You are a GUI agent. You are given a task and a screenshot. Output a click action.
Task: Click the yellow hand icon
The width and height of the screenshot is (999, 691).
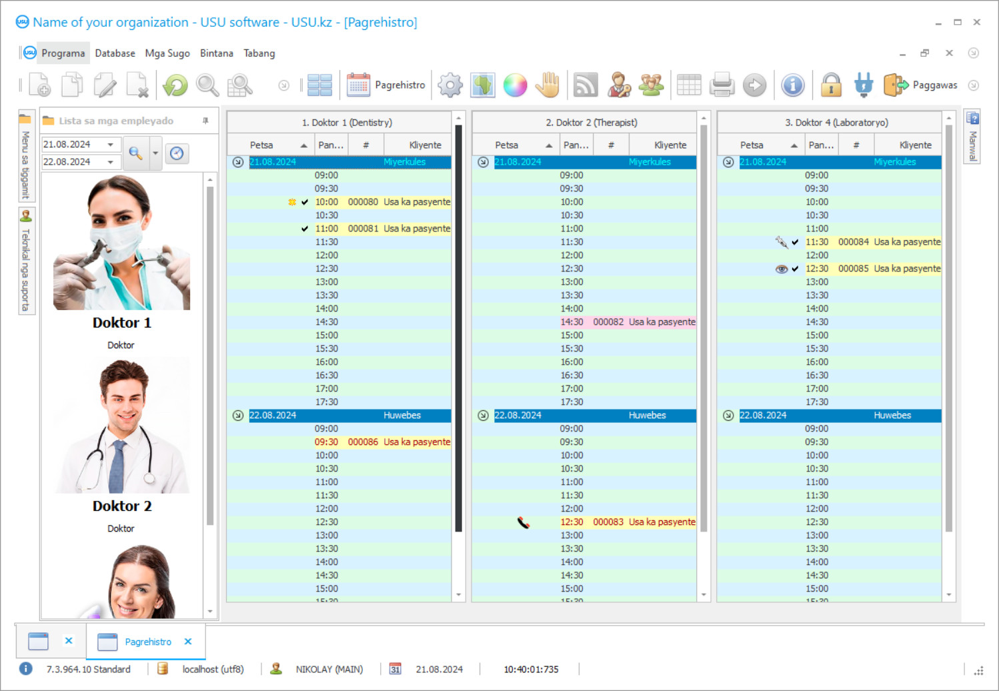click(548, 85)
